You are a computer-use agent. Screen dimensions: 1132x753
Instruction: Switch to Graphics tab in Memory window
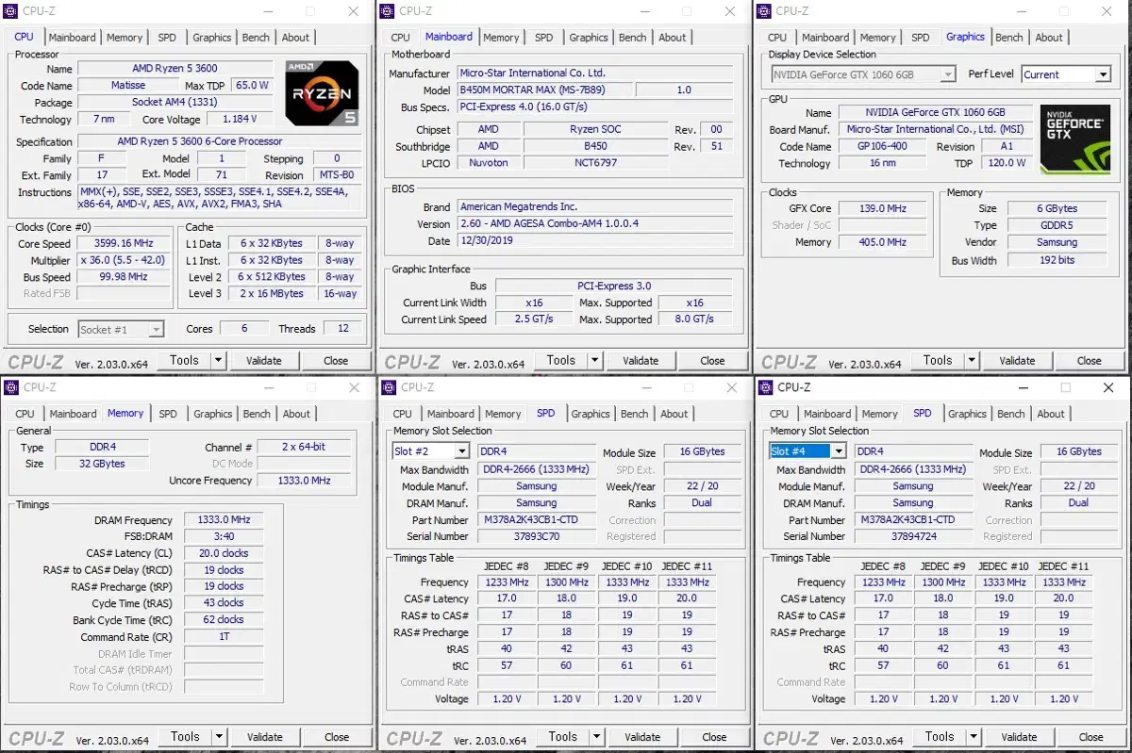coord(213,414)
